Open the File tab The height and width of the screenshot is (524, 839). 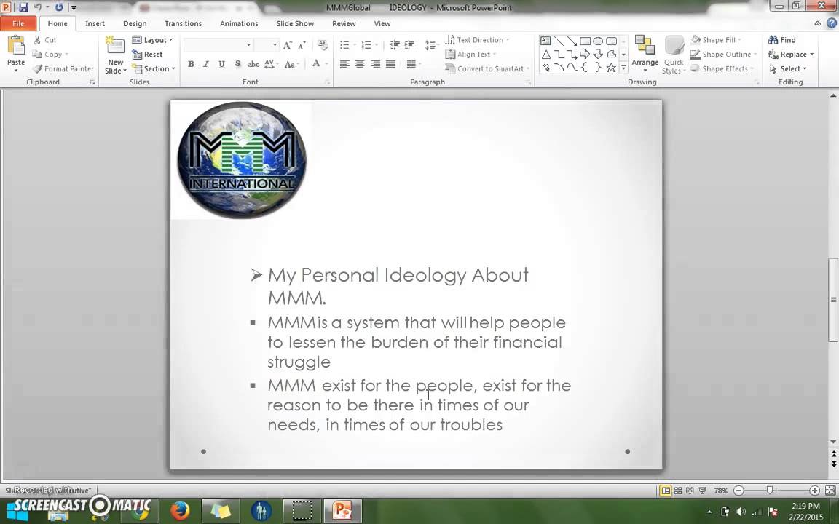(18, 23)
